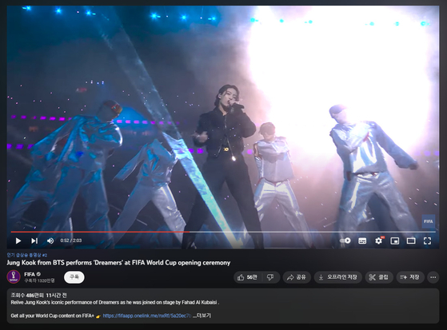Enable theater mode view
Viewport: 447px width, 330px height.
point(411,241)
